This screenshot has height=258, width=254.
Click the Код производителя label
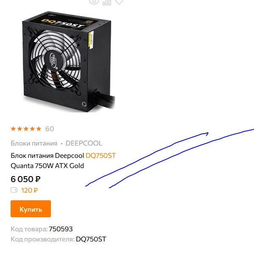(42, 239)
